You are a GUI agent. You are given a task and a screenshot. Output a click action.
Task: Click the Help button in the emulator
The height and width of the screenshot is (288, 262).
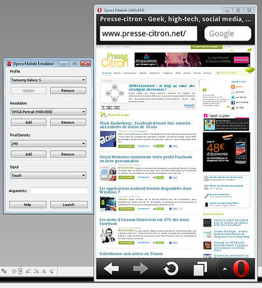tap(28, 204)
